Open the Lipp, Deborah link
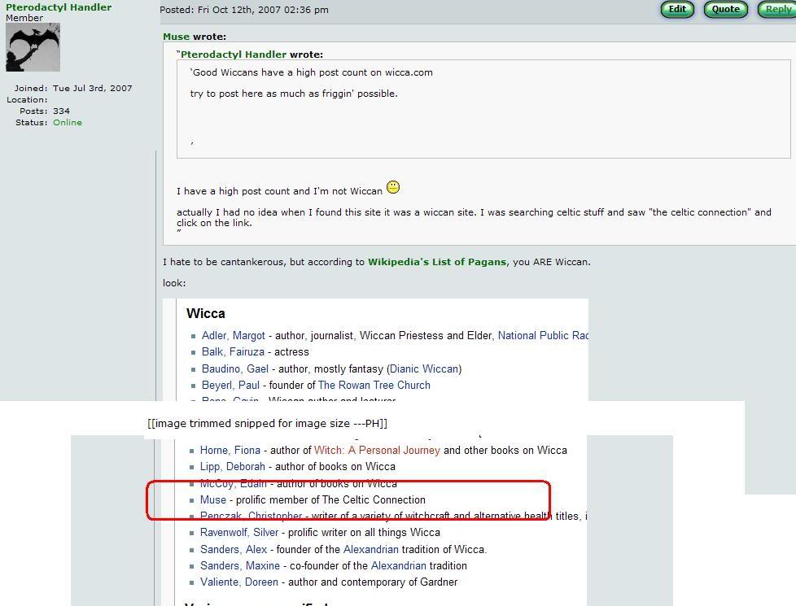 coord(233,466)
